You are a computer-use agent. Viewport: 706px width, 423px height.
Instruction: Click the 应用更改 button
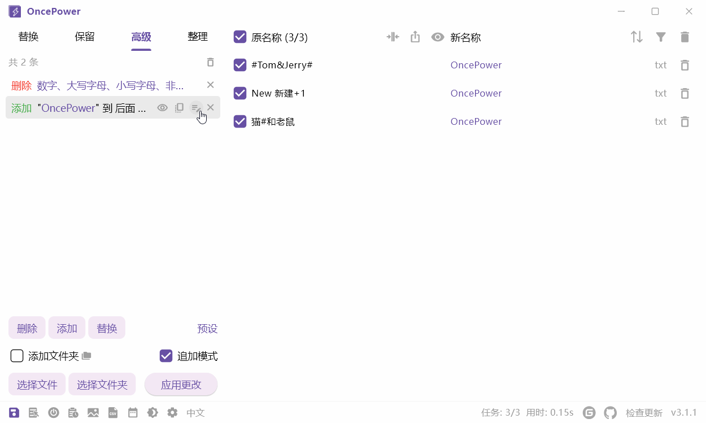(181, 385)
